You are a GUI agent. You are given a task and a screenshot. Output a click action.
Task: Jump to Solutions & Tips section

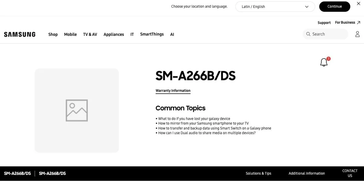[x=258, y=173]
